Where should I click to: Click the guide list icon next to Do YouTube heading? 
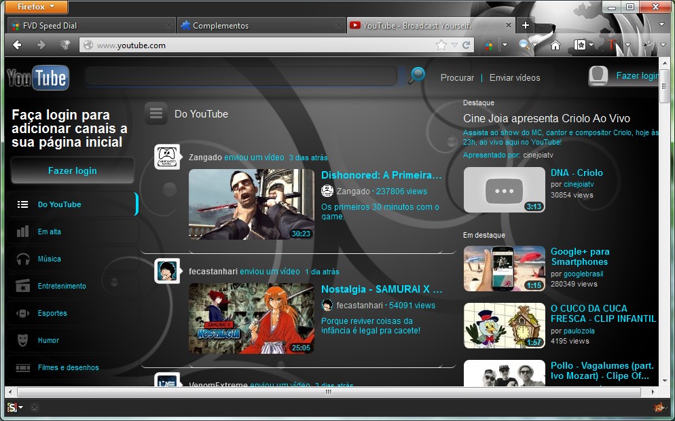click(156, 113)
